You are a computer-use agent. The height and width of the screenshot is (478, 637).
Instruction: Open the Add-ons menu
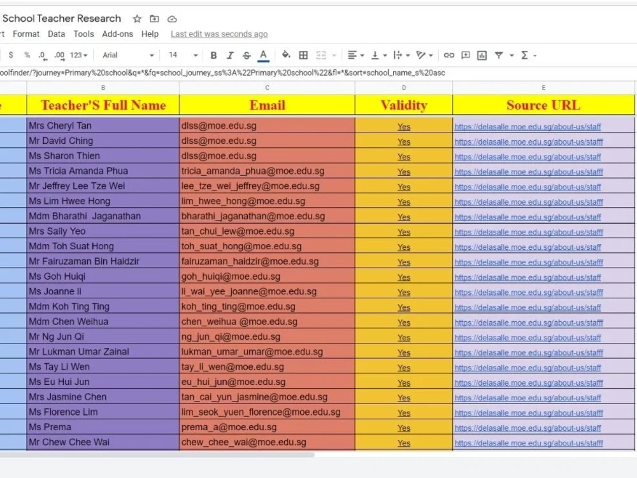[117, 34]
